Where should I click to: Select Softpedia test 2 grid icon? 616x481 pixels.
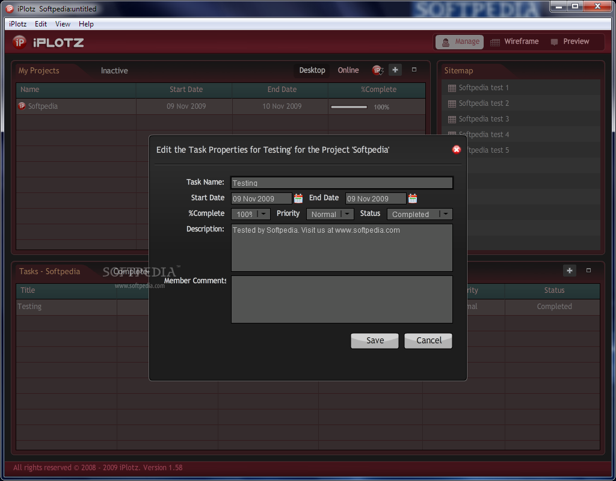(452, 103)
